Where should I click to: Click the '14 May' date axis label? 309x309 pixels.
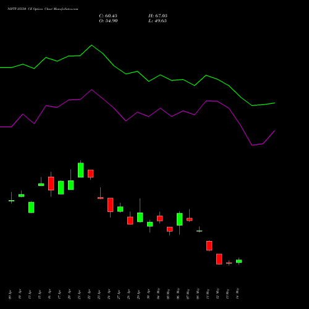tap(237, 294)
